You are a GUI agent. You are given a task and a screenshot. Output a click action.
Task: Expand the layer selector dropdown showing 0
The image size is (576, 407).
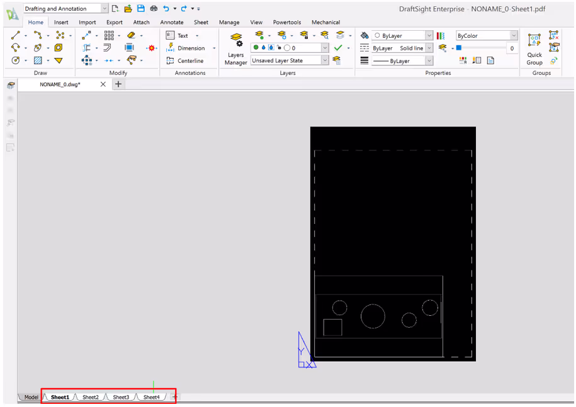[x=325, y=48]
